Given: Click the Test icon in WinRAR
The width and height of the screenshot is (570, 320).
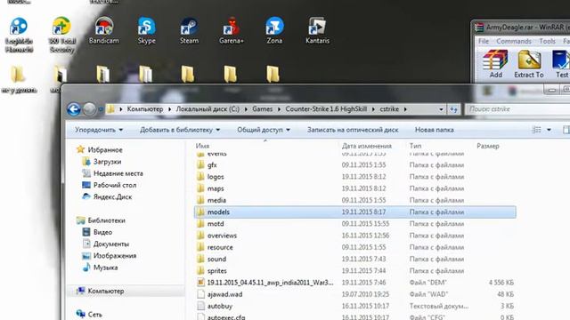Looking at the screenshot, I should click(x=561, y=64).
